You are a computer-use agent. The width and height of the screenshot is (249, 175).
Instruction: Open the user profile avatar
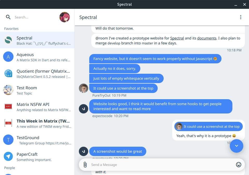(x=65, y=17)
